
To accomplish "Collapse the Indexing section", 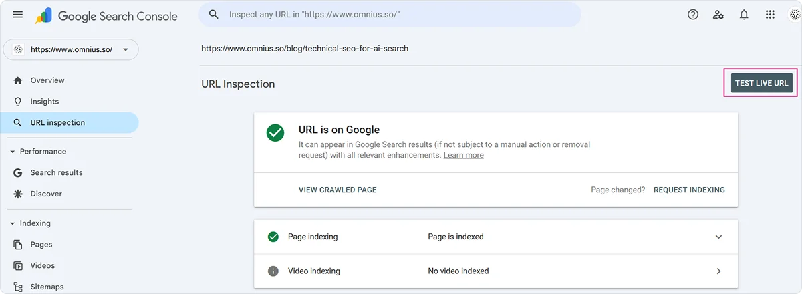I will click(13, 223).
